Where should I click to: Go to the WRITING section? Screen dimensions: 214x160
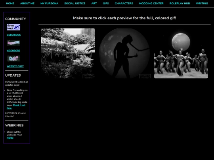click(202, 4)
